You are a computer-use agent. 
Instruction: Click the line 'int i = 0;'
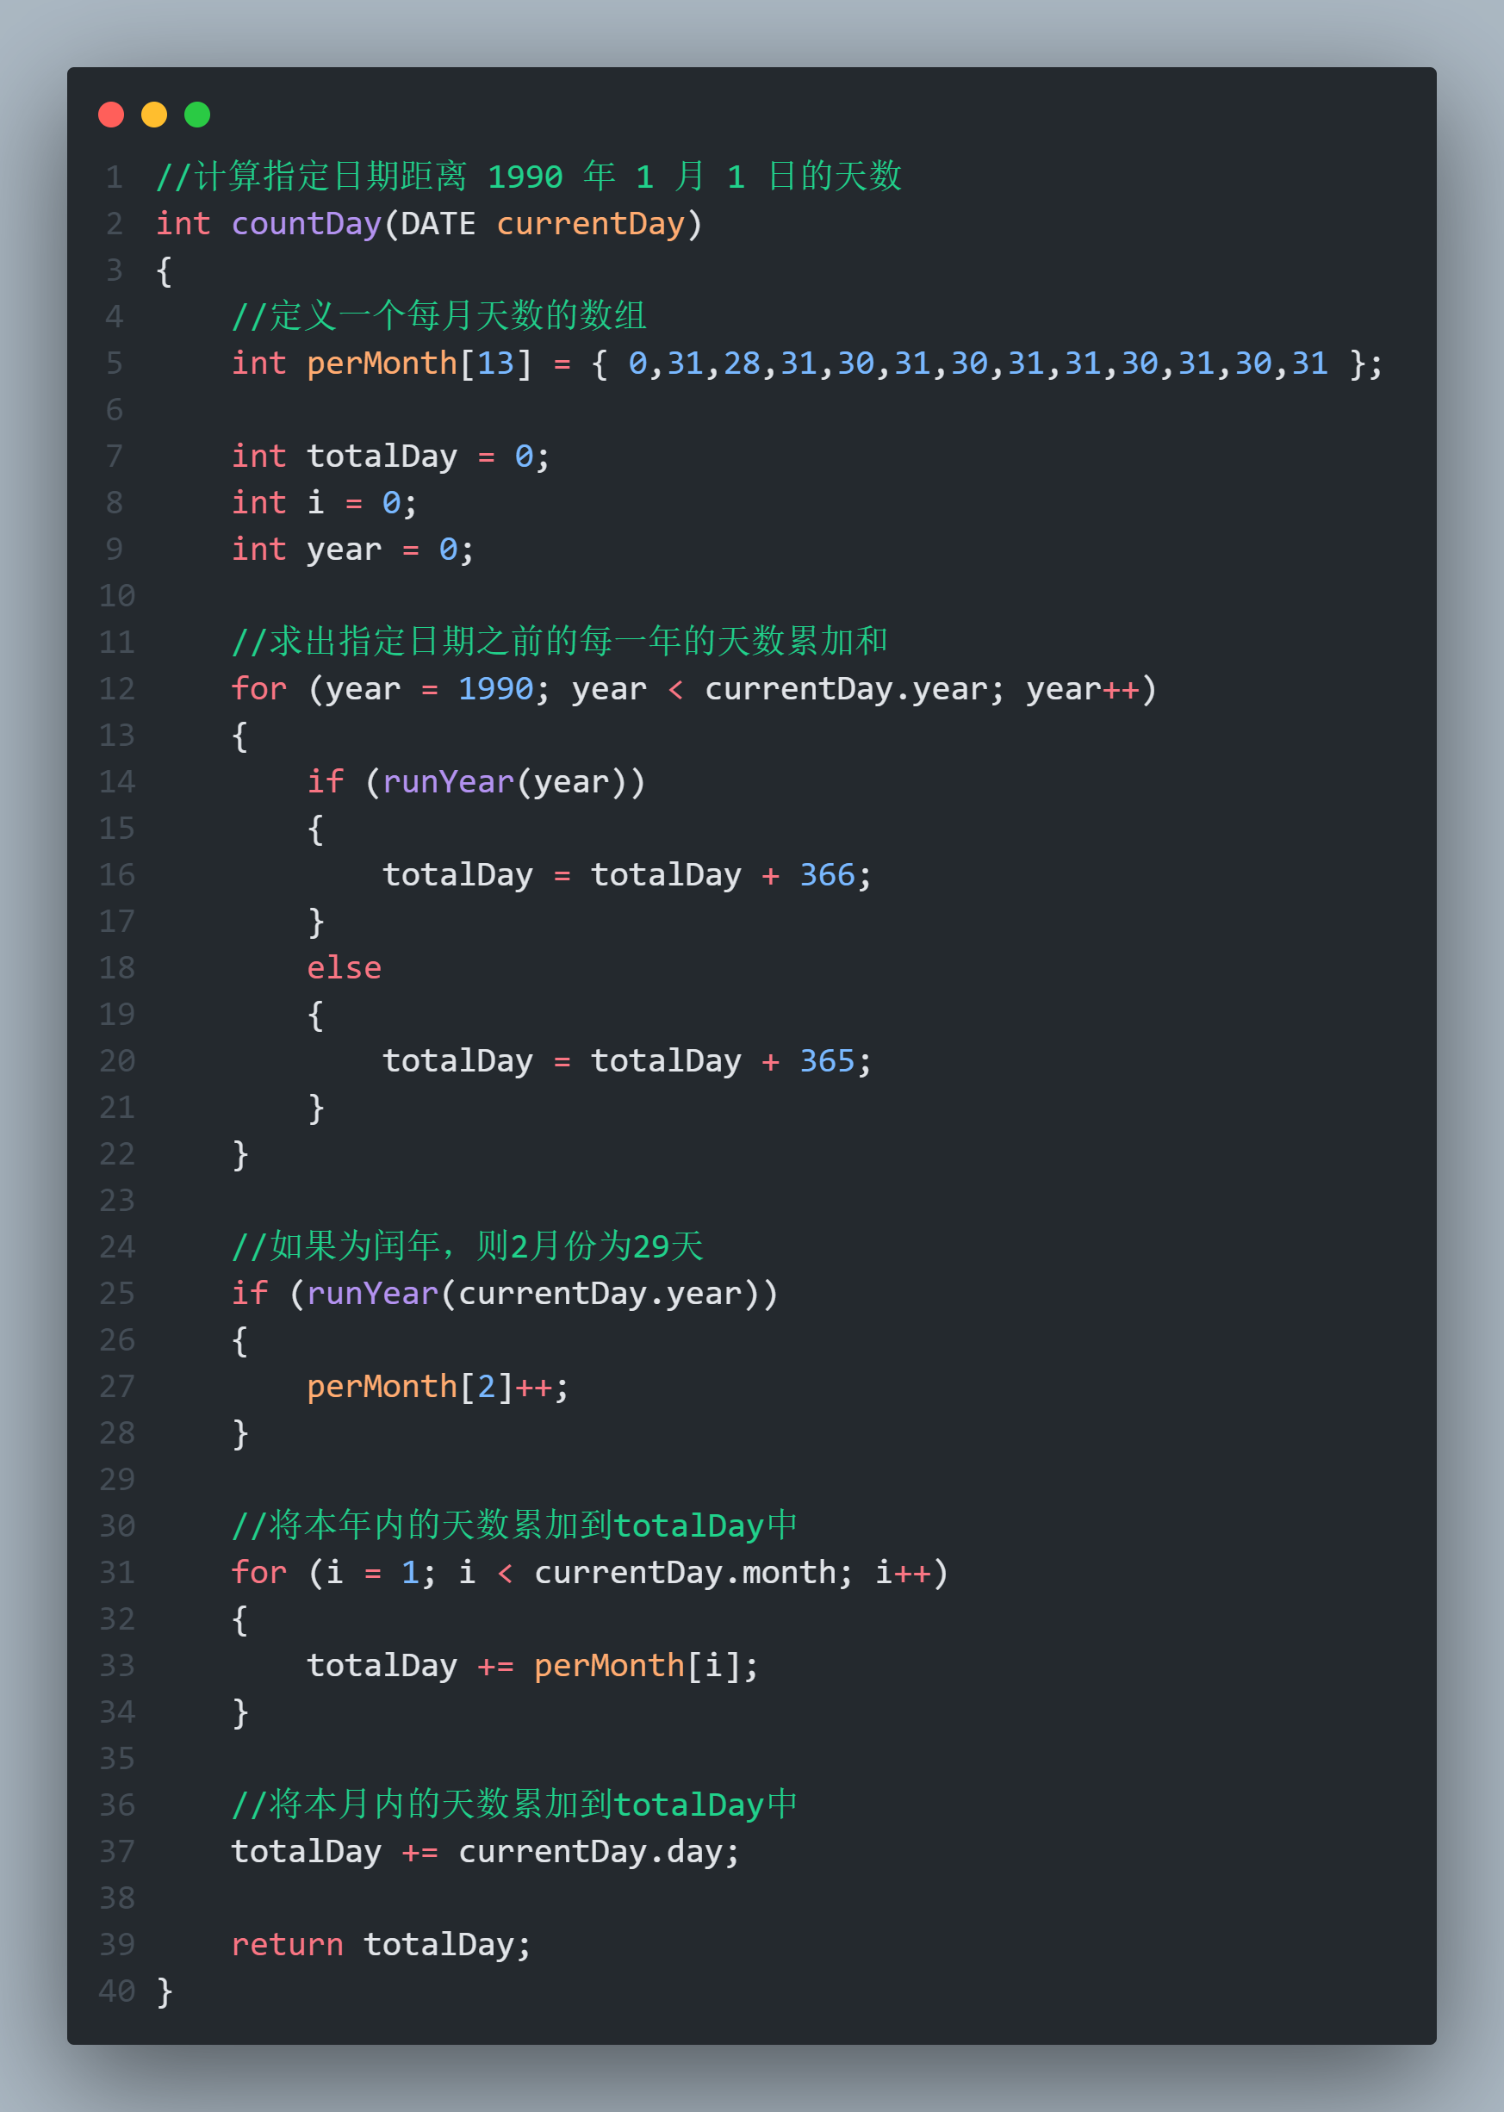pyautogui.click(x=324, y=503)
